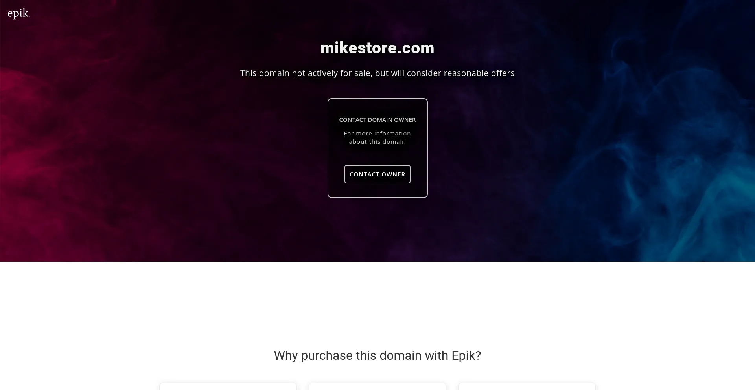Open the right feature card at the bottom
Screen dimensions: 755x390
527,386
